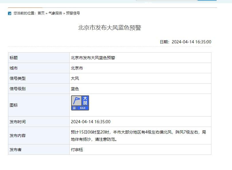The height and width of the screenshot is (170, 232).
Task: Open 预警信号 breadcrumb link
Action: (x=73, y=13)
